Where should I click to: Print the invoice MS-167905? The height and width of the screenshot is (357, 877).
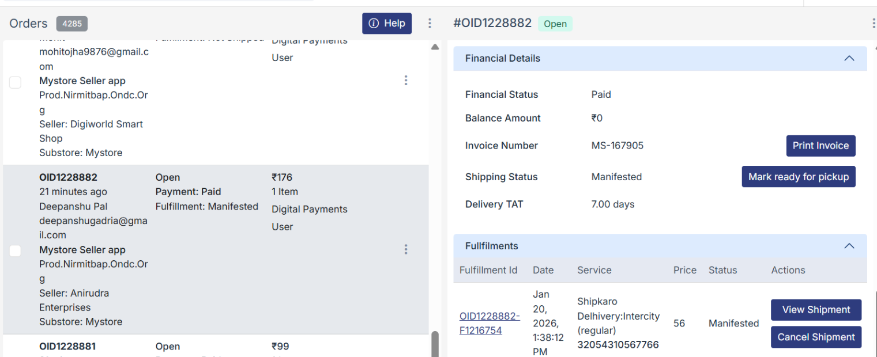820,146
